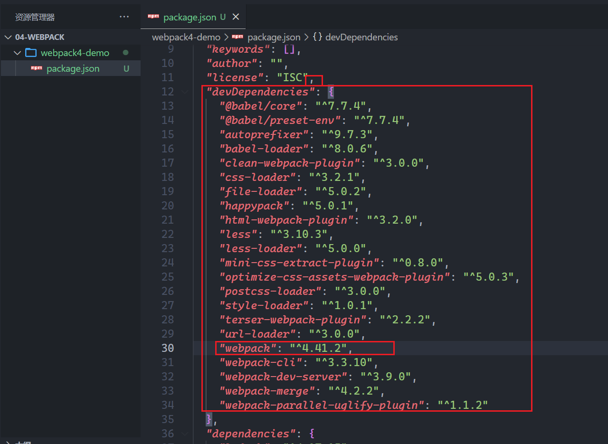Open the explorer panel more actions ellipsis
This screenshot has height=444, width=608.
point(124,17)
